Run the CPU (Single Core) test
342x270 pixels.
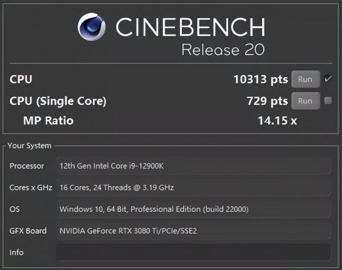(x=305, y=101)
